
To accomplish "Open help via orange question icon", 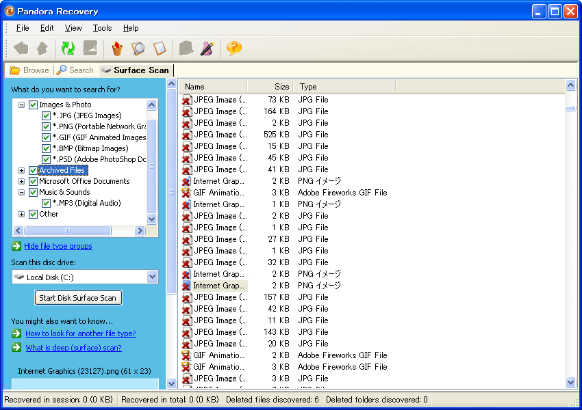I will (x=234, y=48).
